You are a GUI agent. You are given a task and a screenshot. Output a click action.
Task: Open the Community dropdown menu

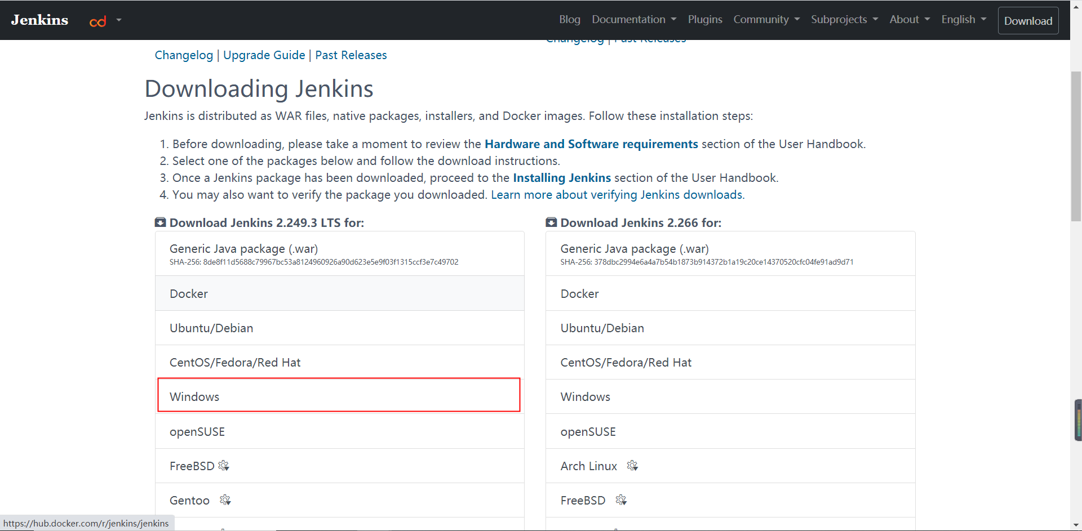coord(766,20)
